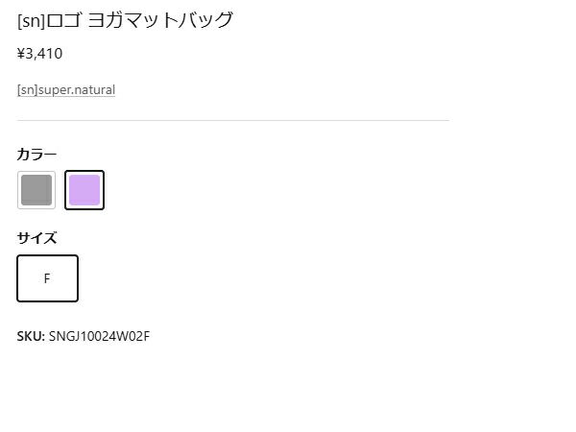
Task: Pick the currently selected purple swatch
Action: tap(84, 190)
